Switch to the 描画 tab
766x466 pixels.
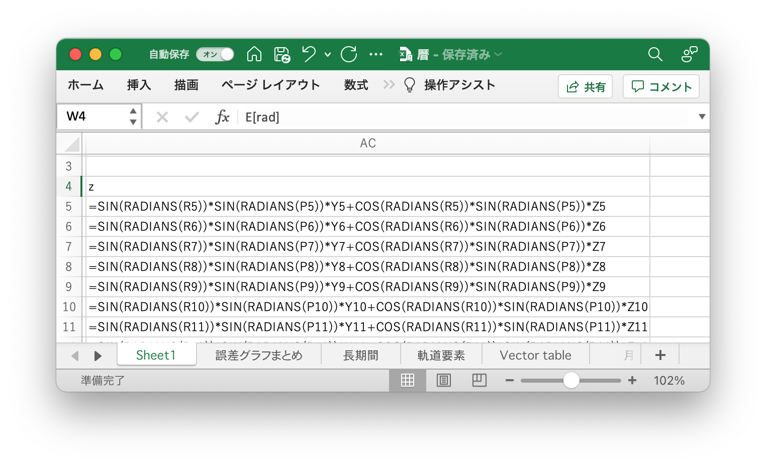(x=186, y=85)
